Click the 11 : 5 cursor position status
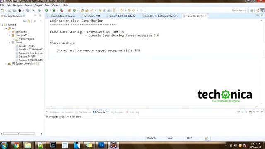Viewport: 265px width, 149px height. [x=189, y=138]
